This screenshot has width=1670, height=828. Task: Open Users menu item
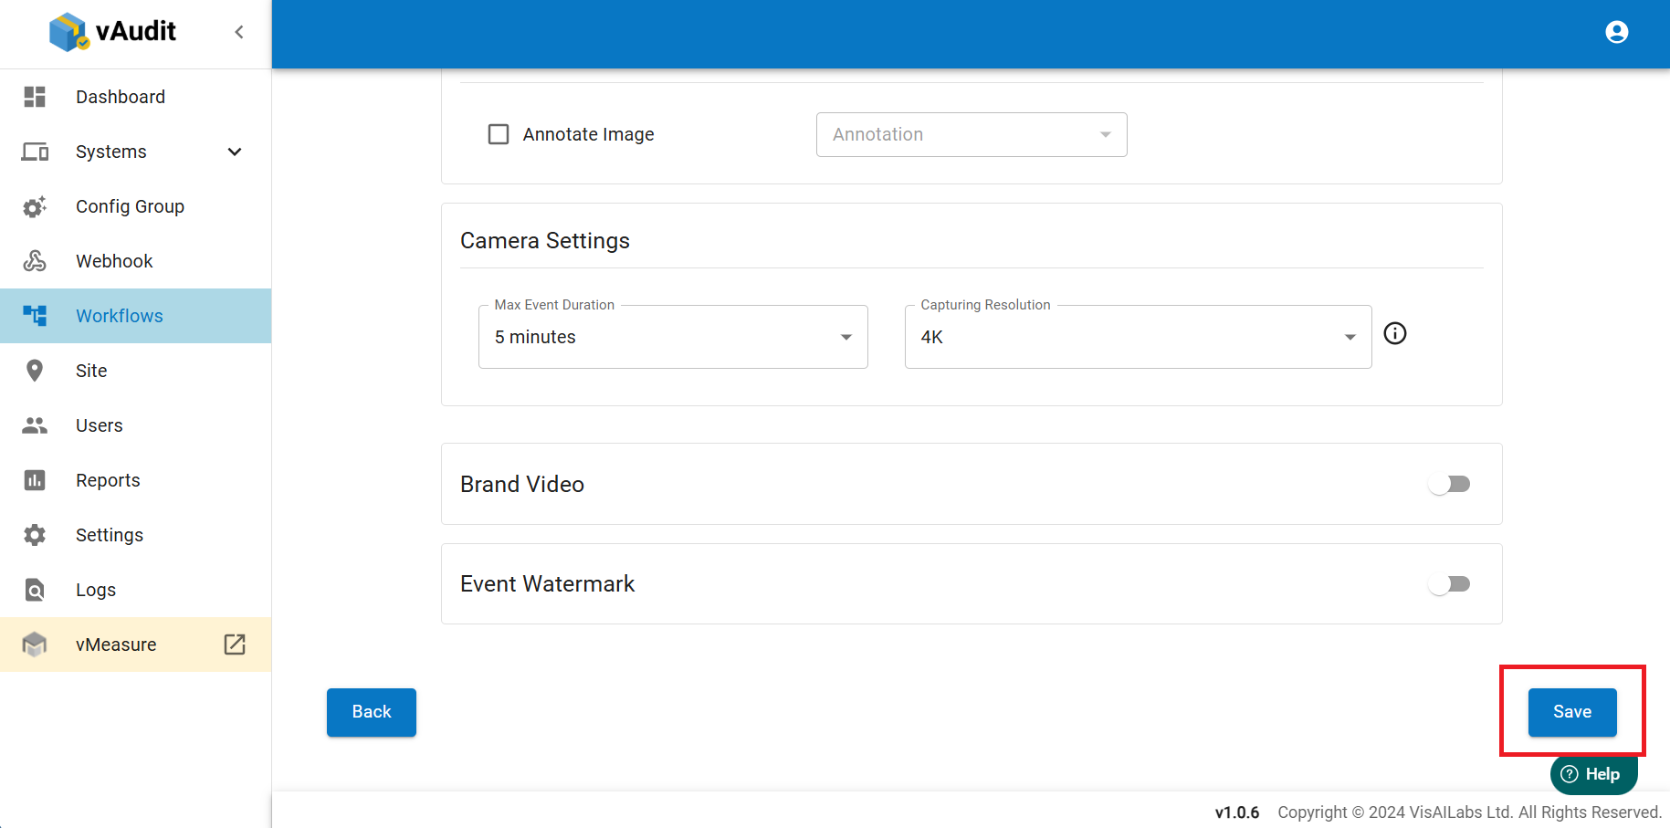coord(135,425)
